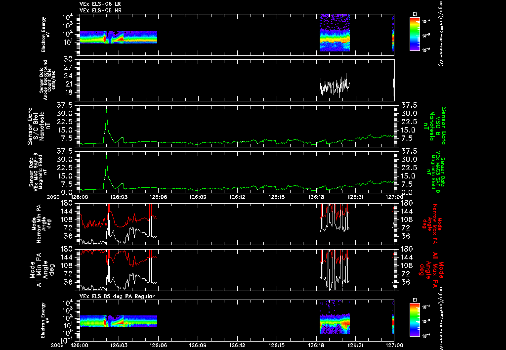
Task: Click the 126:03 tick on the middle time axis
Action: (119, 197)
